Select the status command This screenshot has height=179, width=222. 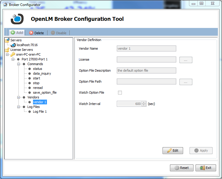tap(37, 69)
